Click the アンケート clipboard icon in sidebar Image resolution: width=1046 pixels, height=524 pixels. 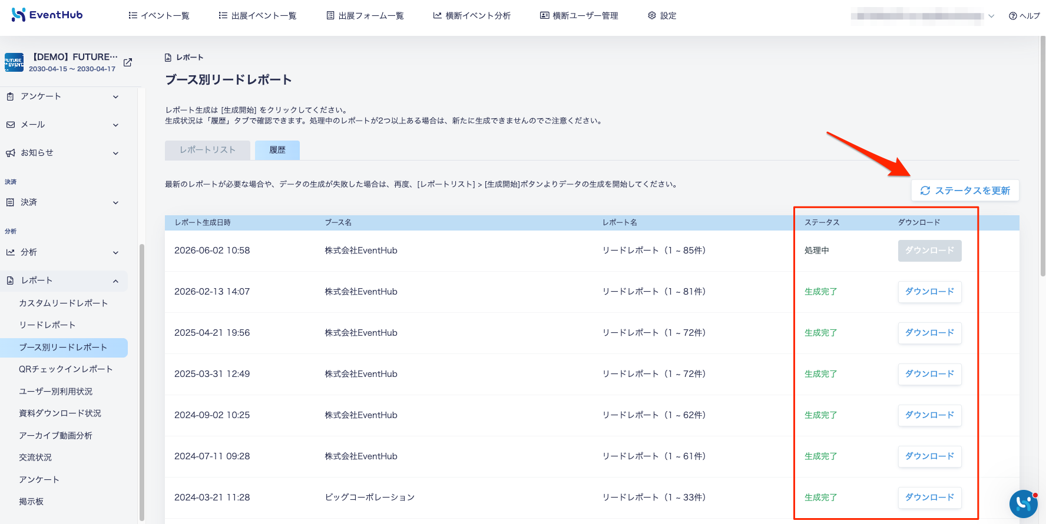point(10,96)
